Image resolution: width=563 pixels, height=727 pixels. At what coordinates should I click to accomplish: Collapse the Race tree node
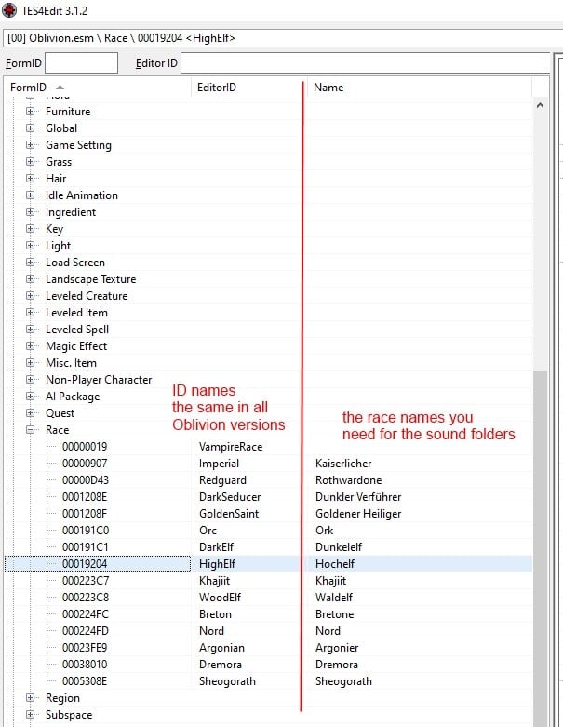pos(30,430)
